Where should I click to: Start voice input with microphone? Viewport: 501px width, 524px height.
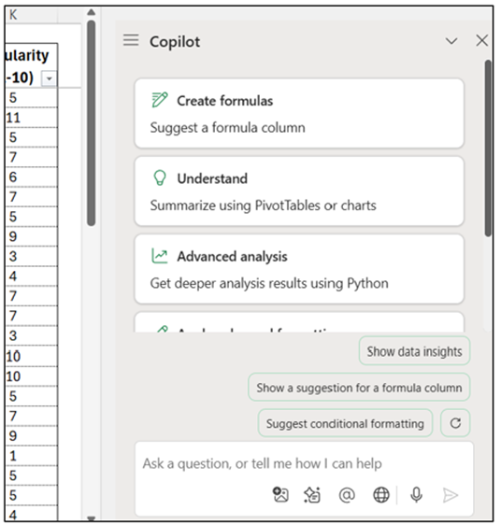tap(416, 495)
